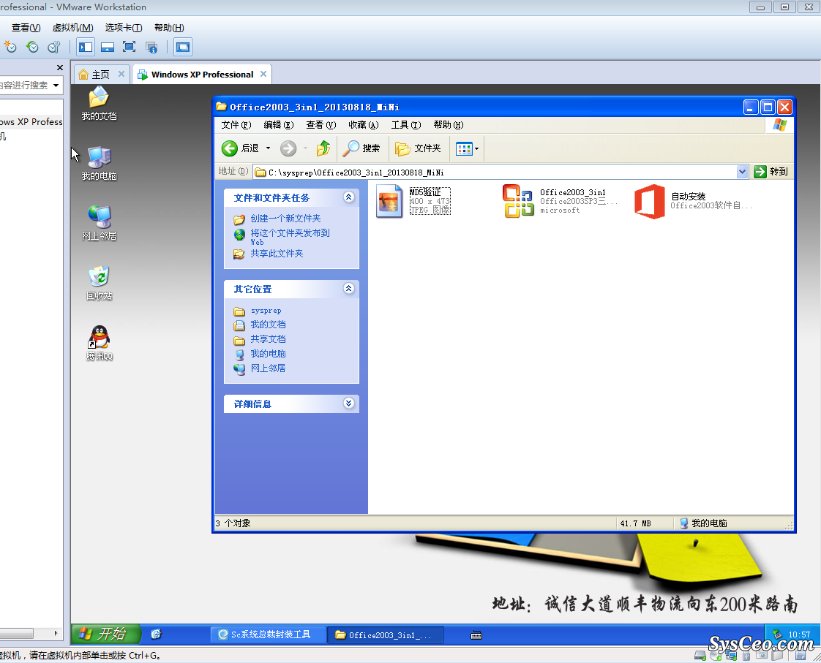Select 我的电脑 desktop icon
The image size is (821, 663).
click(99, 164)
